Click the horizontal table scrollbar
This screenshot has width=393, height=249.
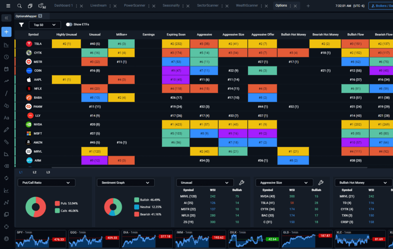[209, 168]
